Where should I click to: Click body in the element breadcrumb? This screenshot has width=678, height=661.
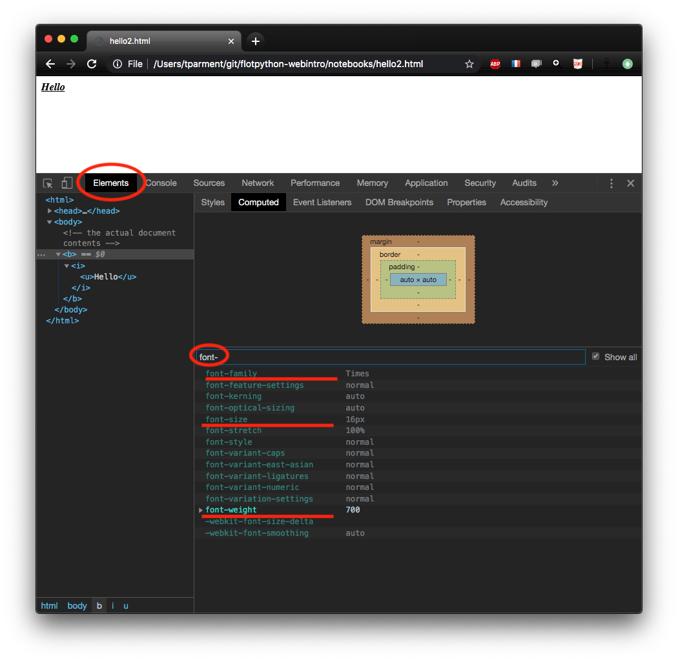tap(77, 605)
